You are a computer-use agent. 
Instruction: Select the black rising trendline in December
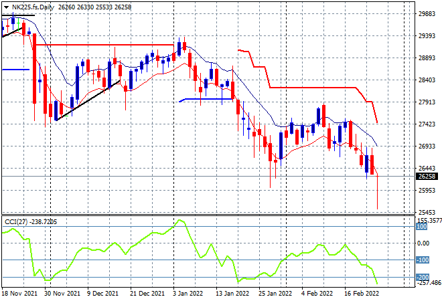coord(88,100)
